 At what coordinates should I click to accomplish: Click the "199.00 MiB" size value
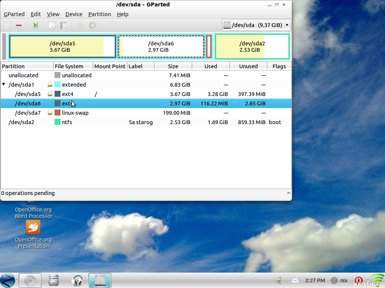[177, 112]
